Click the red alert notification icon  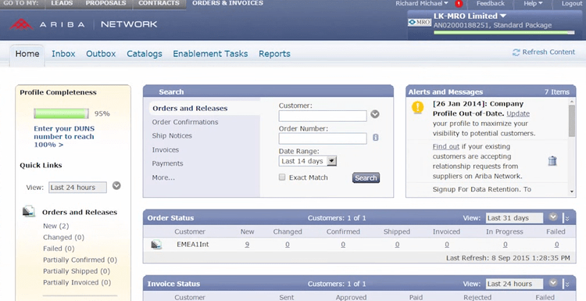tap(459, 4)
